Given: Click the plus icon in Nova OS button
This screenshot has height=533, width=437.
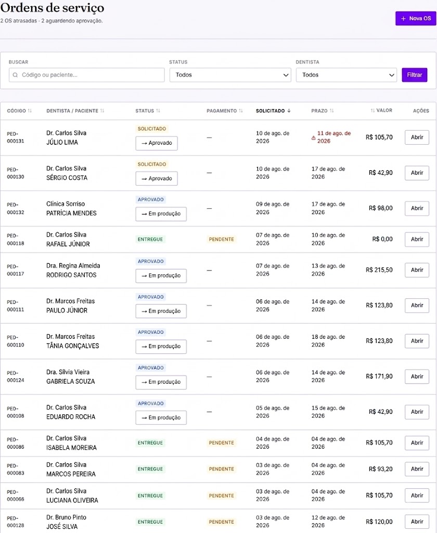Looking at the screenshot, I should 403,19.
